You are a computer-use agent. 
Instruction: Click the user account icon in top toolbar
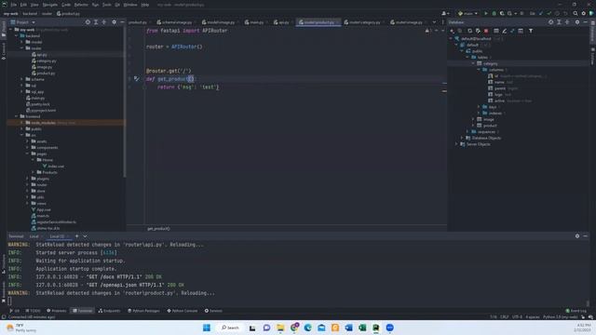click(445, 13)
